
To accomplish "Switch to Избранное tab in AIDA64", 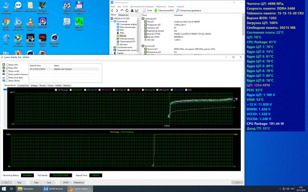I will coord(123,15).
